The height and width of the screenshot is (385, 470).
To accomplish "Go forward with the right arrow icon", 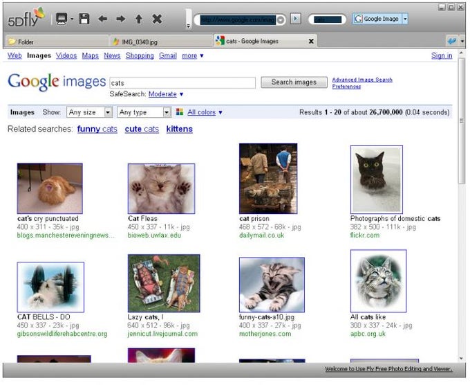I will [x=121, y=19].
